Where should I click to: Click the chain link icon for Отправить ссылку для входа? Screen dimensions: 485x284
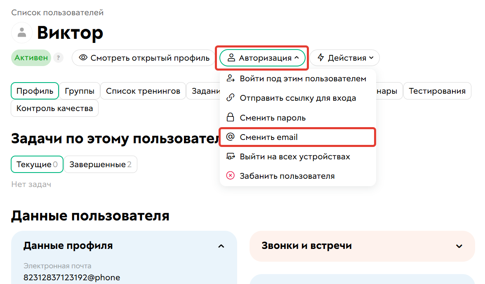coord(230,98)
